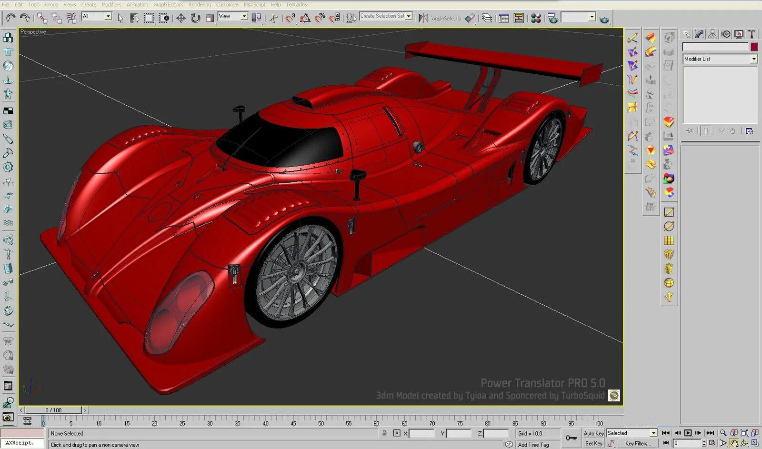Switch to the Hierarchy panel tab
This screenshot has height=449, width=762.
712,34
